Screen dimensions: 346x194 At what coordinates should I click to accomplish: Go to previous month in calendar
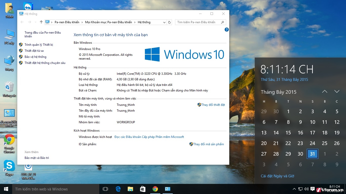coord(325,91)
